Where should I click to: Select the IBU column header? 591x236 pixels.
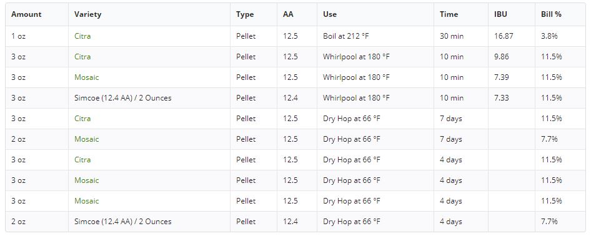click(x=500, y=14)
